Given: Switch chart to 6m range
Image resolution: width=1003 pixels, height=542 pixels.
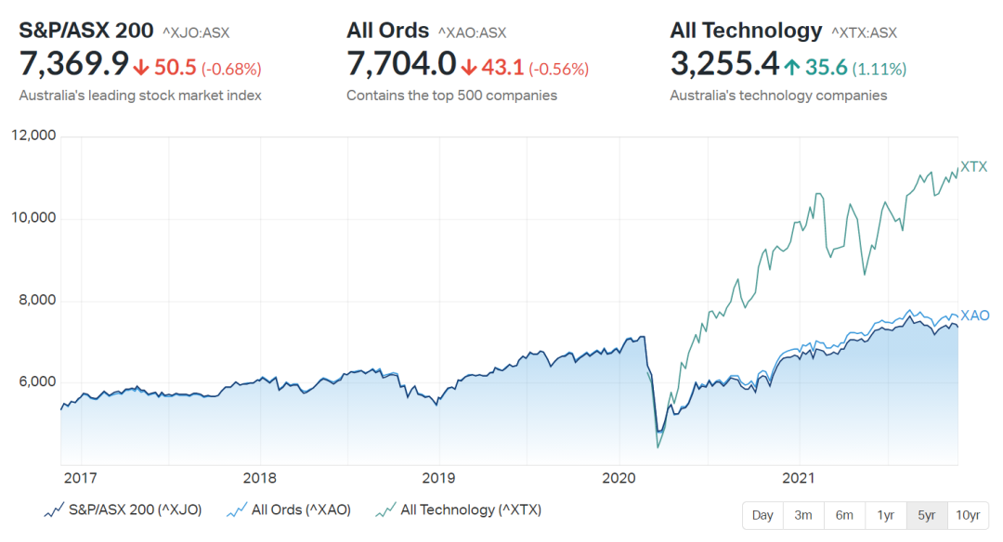Looking at the screenshot, I should tap(844, 515).
